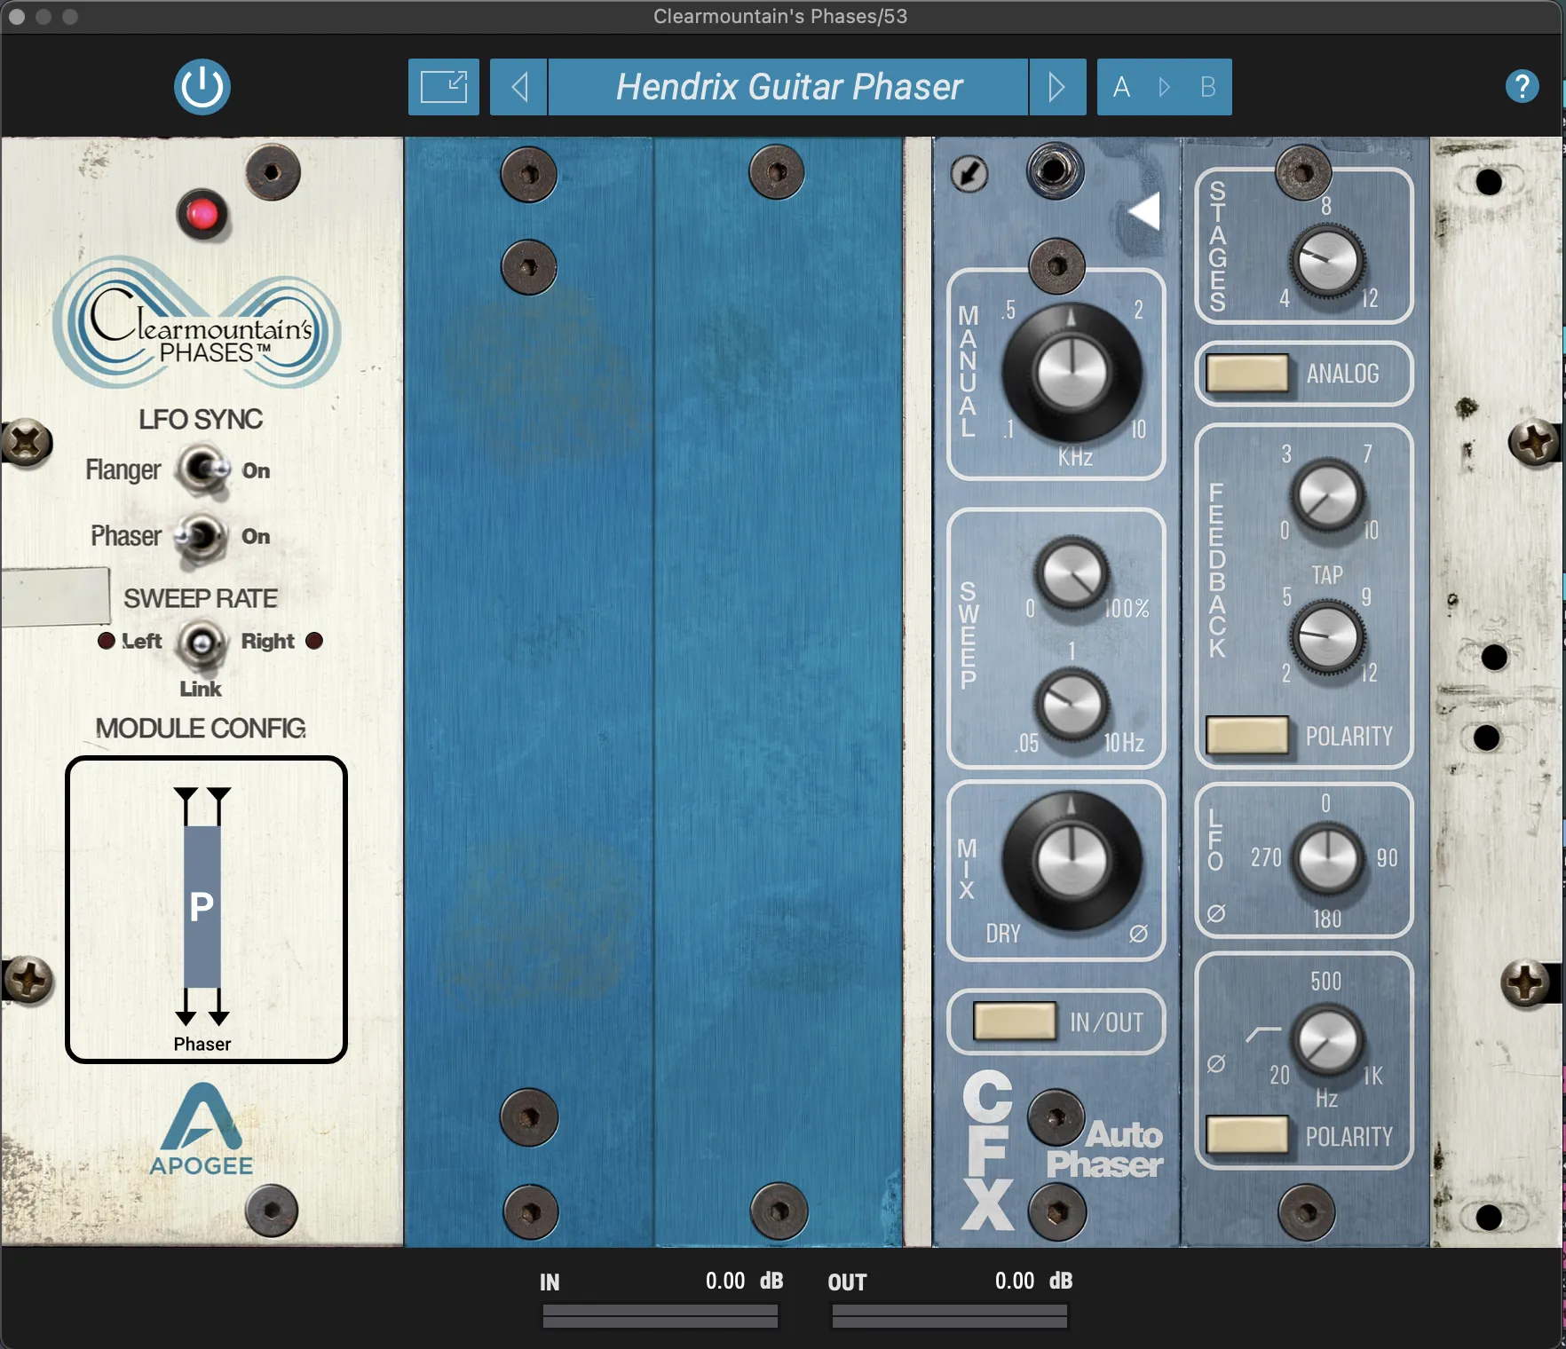
Task: Click the red LED indicator light
Action: (x=202, y=214)
